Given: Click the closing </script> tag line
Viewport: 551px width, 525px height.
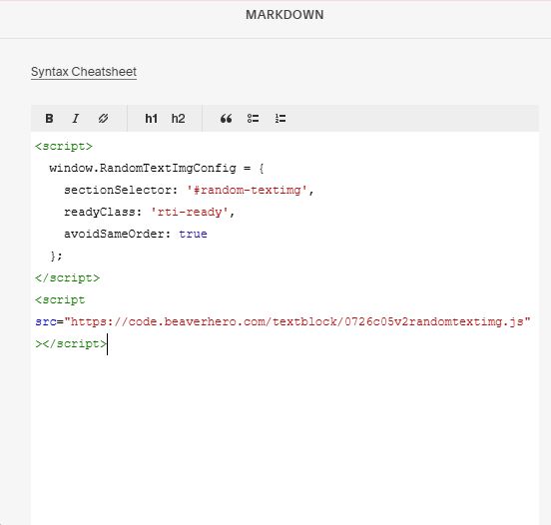Looking at the screenshot, I should 67,277.
